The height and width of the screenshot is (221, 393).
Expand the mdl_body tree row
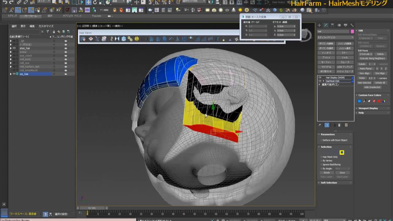(x=11, y=59)
